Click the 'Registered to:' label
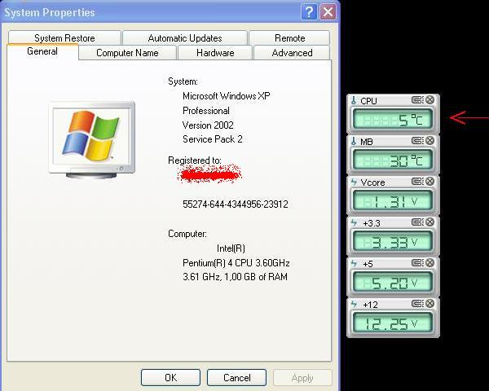 pos(195,160)
